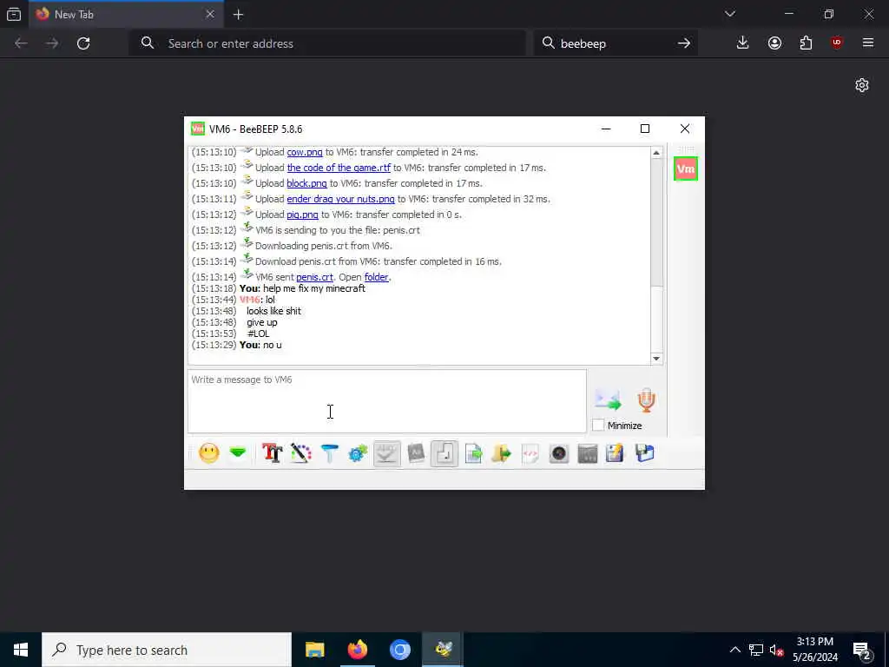The width and height of the screenshot is (889, 667).
Task: Select the Firefox 'New Tab' tab
Action: click(x=126, y=14)
